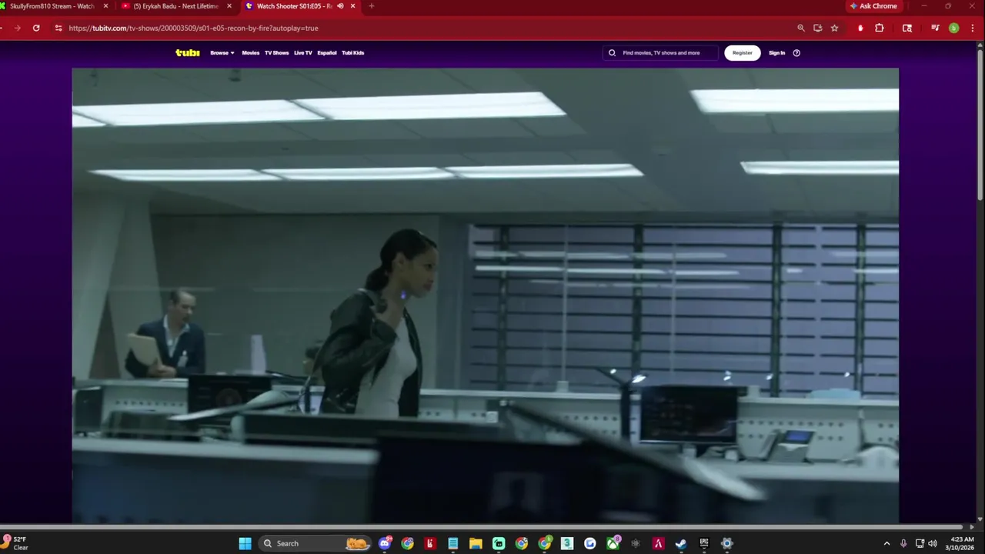The width and height of the screenshot is (985, 554).
Task: Reload the page with the refresh icon
Action: pyautogui.click(x=36, y=28)
